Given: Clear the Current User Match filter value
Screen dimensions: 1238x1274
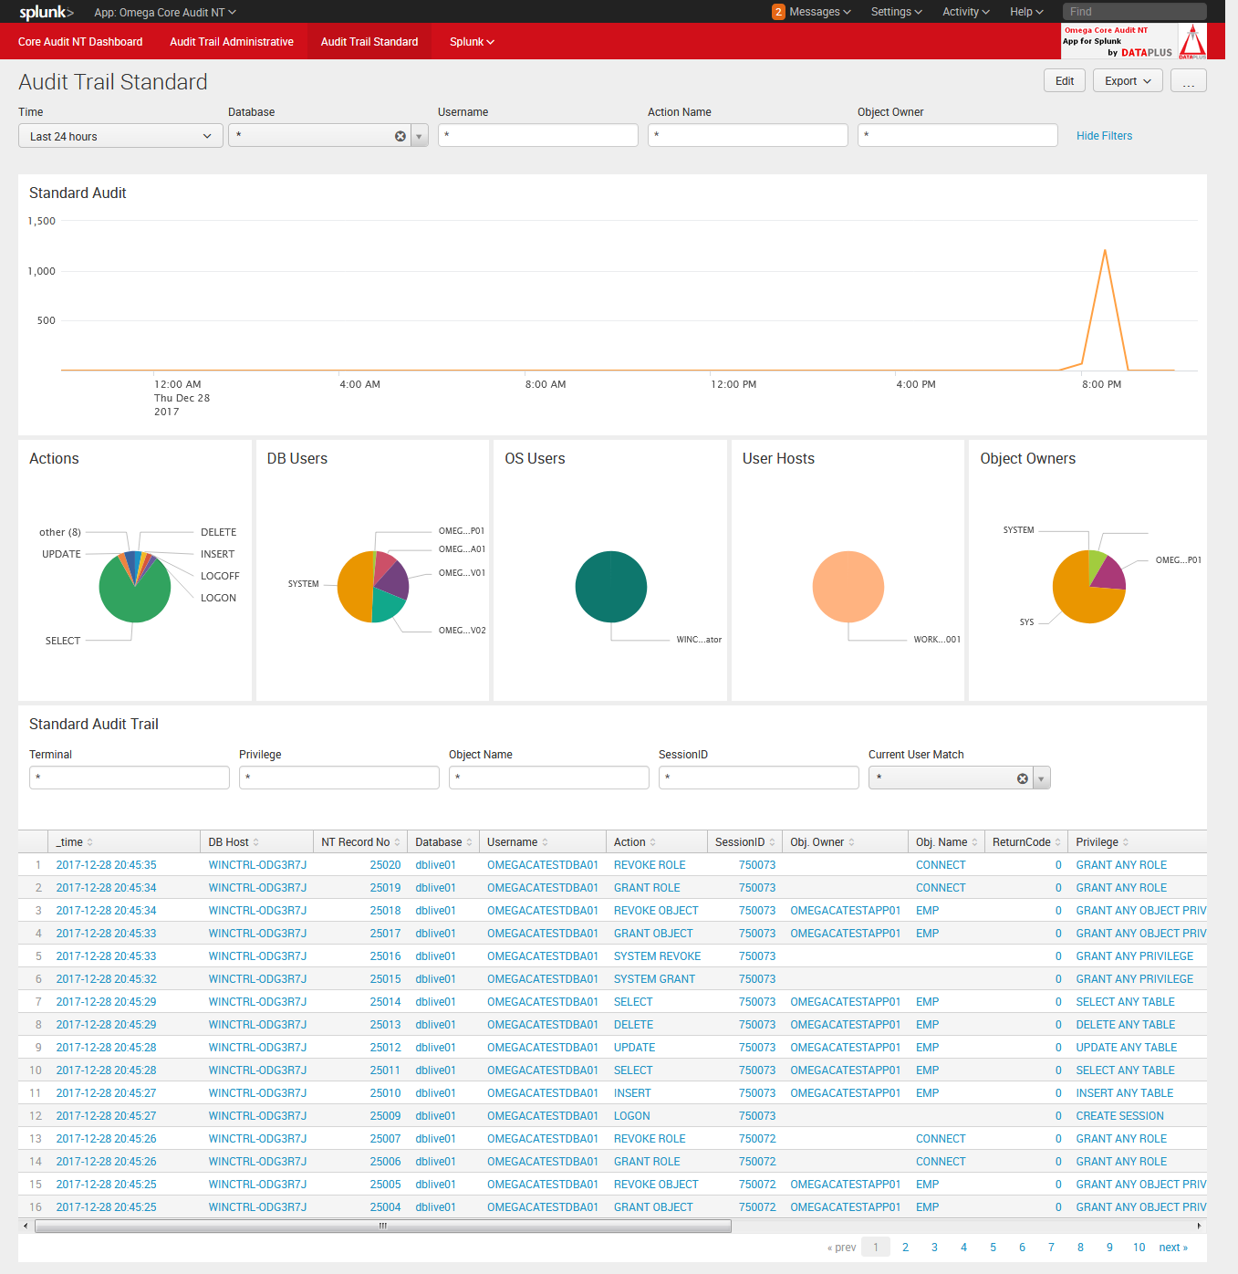Looking at the screenshot, I should click(x=1022, y=778).
